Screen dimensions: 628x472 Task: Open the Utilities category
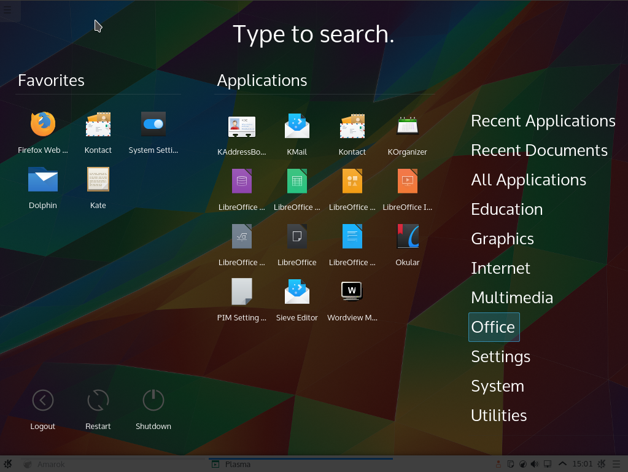pyautogui.click(x=498, y=415)
